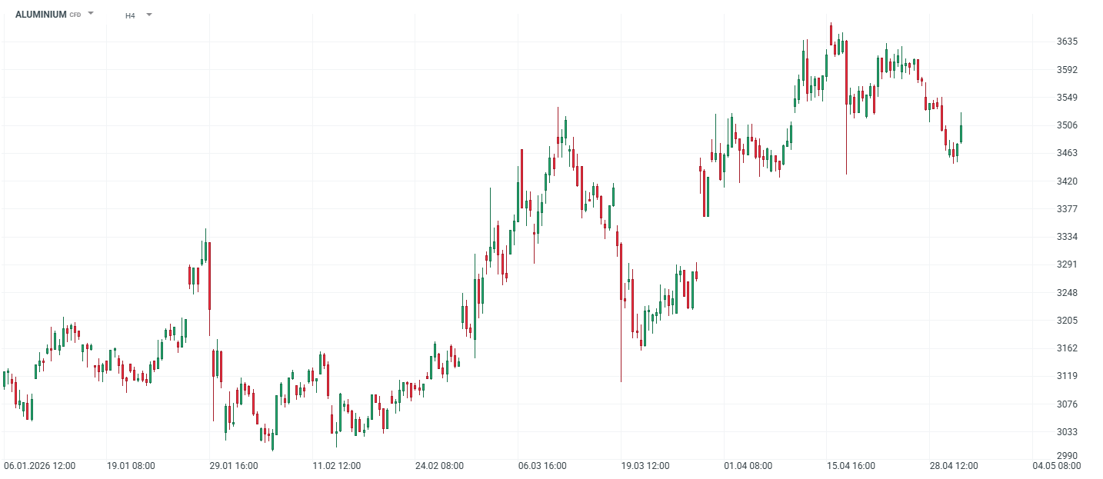
Task: Expand the H4 timeframe dropdown arrow
Action: point(148,15)
